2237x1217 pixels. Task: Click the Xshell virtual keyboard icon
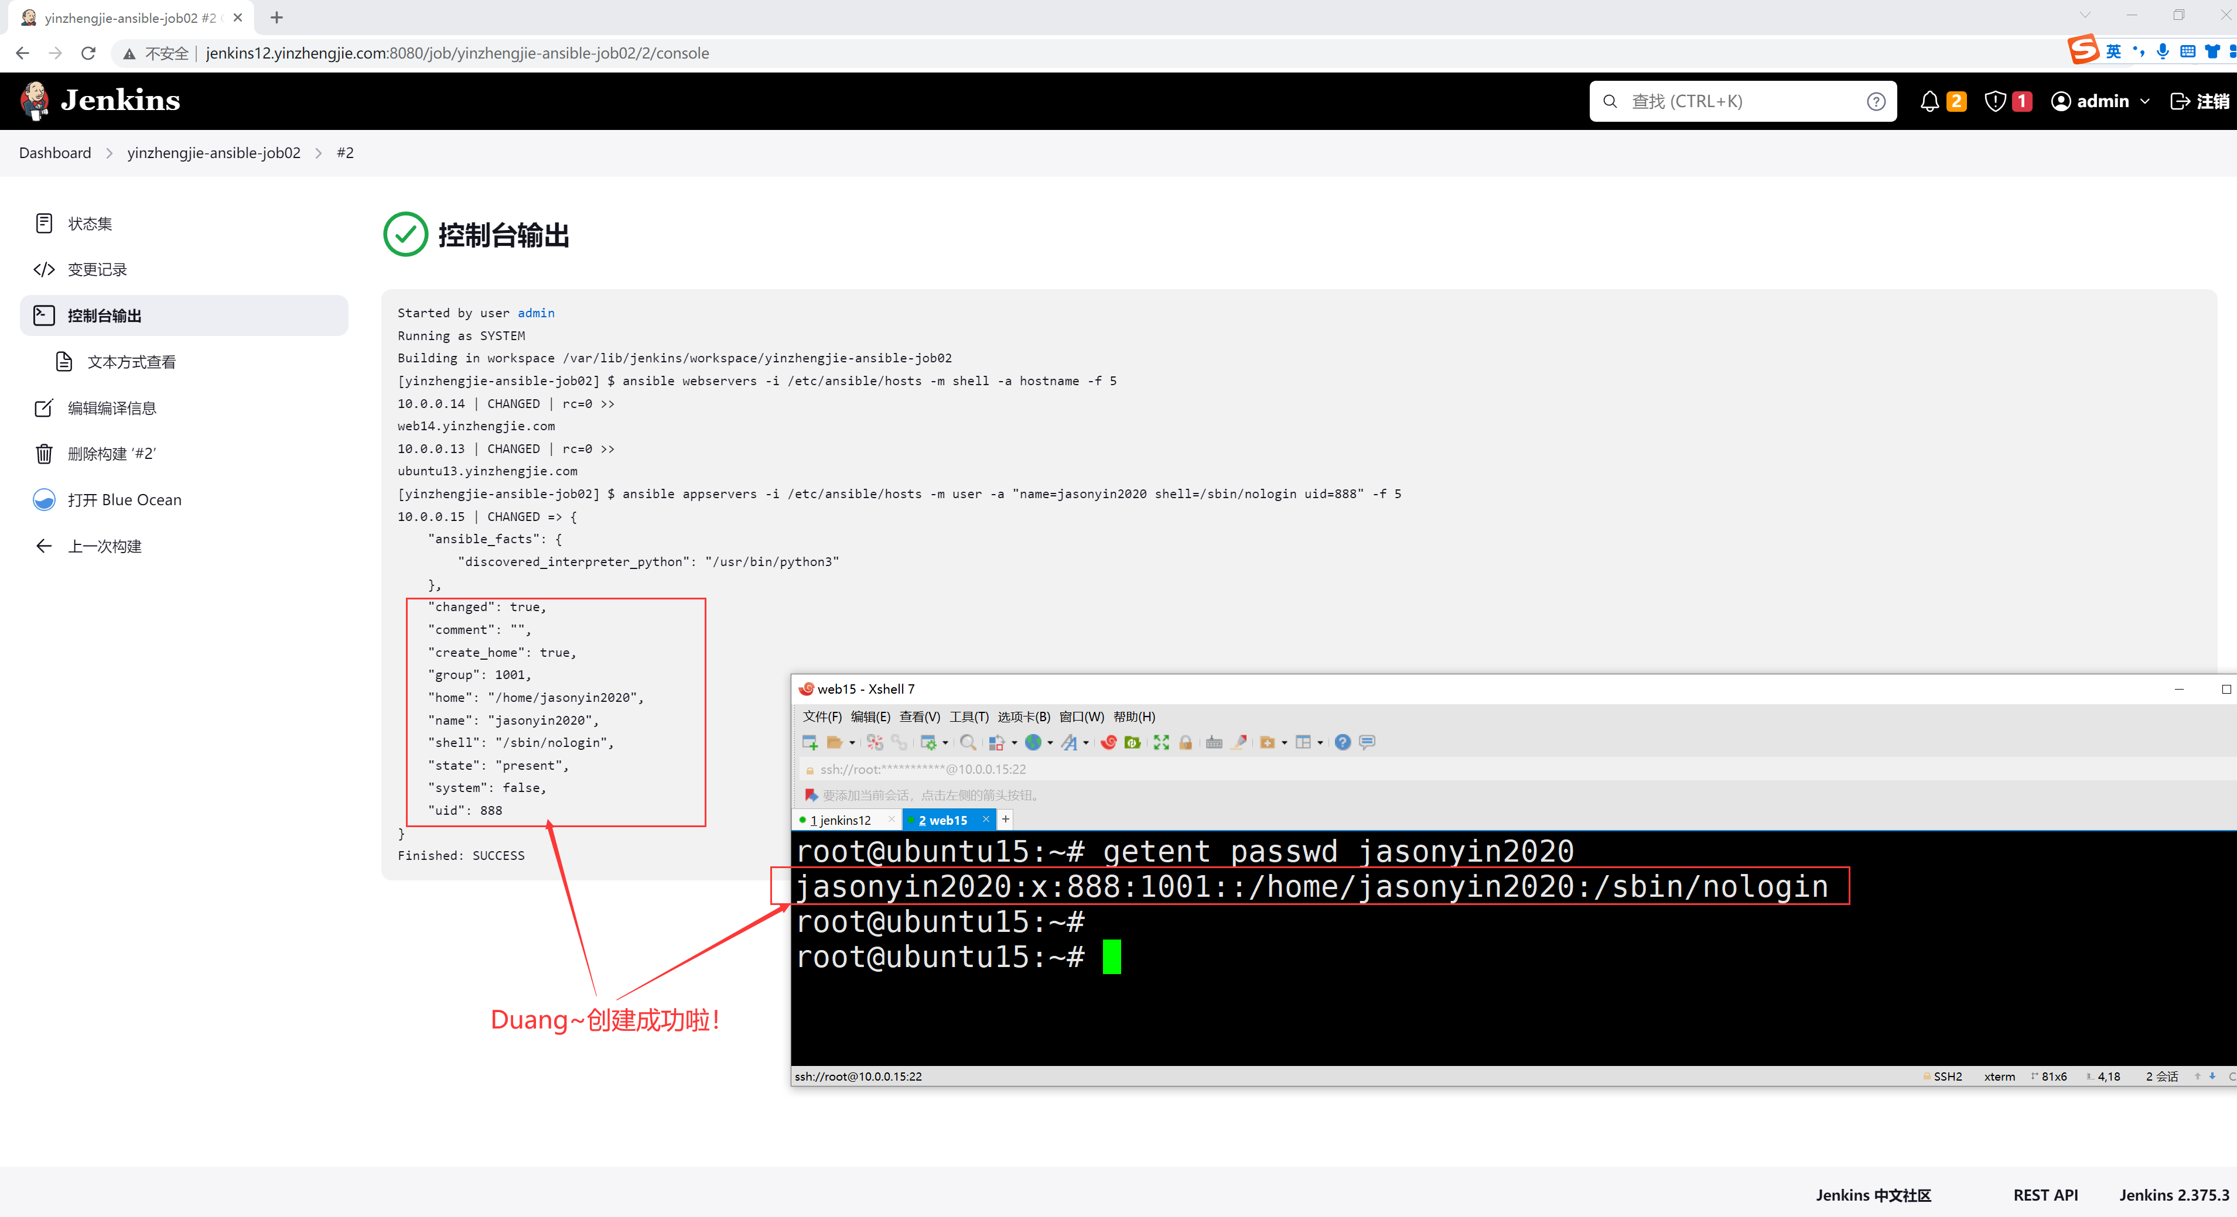(x=1214, y=742)
